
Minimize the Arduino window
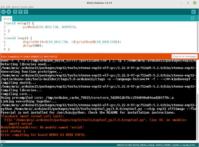181,3
